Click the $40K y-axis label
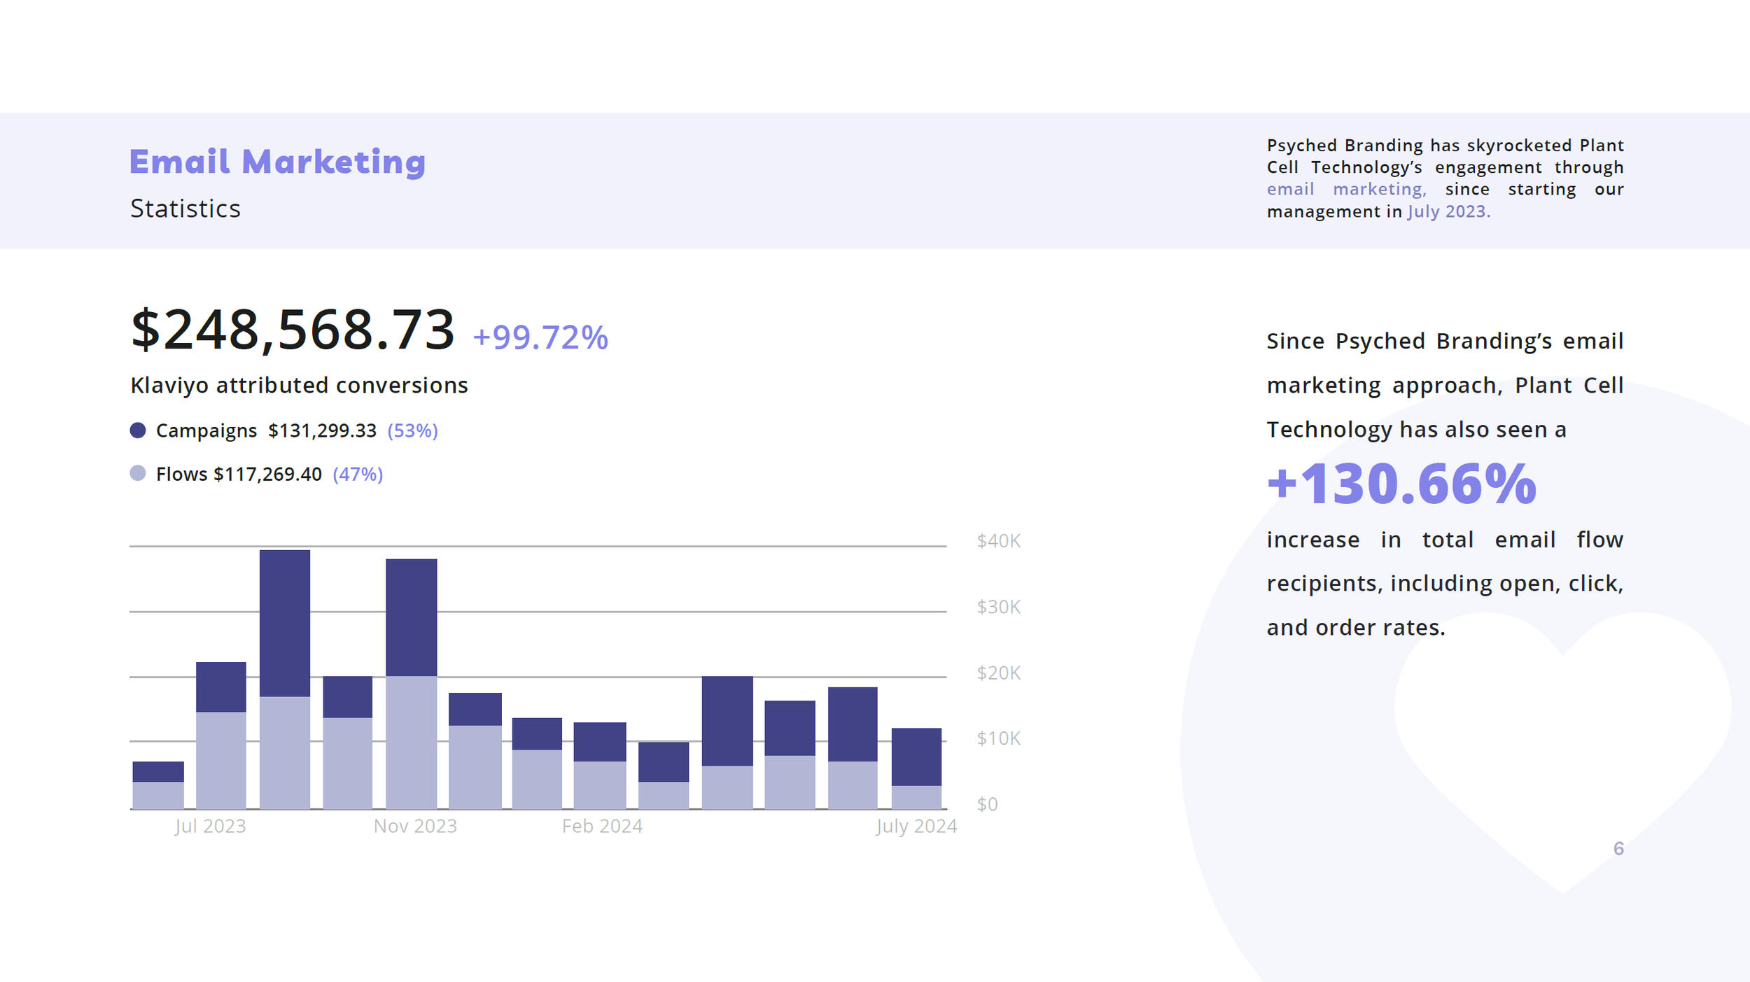Image resolution: width=1750 pixels, height=982 pixels. coord(998,541)
